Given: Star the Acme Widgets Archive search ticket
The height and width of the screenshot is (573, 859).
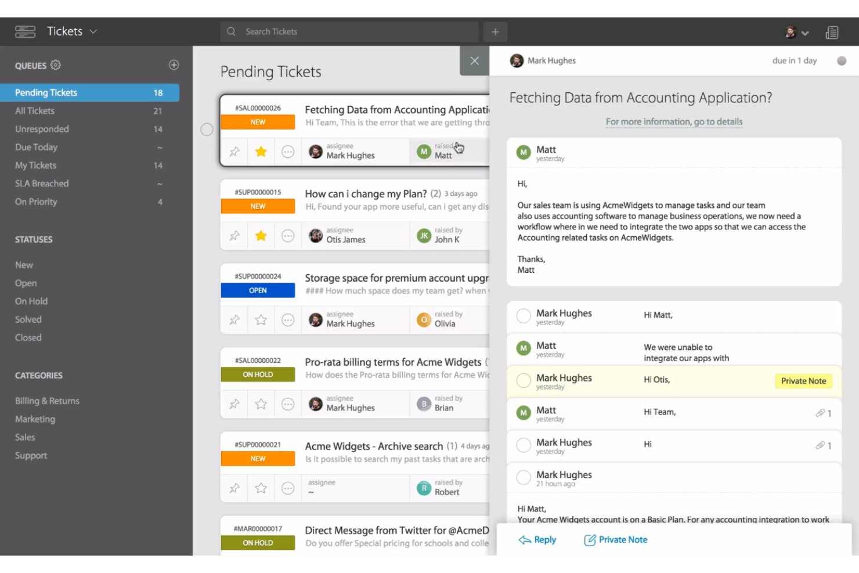Looking at the screenshot, I should pos(260,488).
